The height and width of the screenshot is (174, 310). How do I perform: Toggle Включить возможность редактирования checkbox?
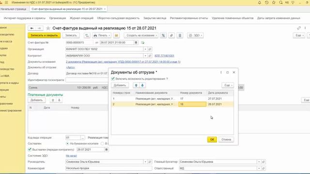click(113, 79)
